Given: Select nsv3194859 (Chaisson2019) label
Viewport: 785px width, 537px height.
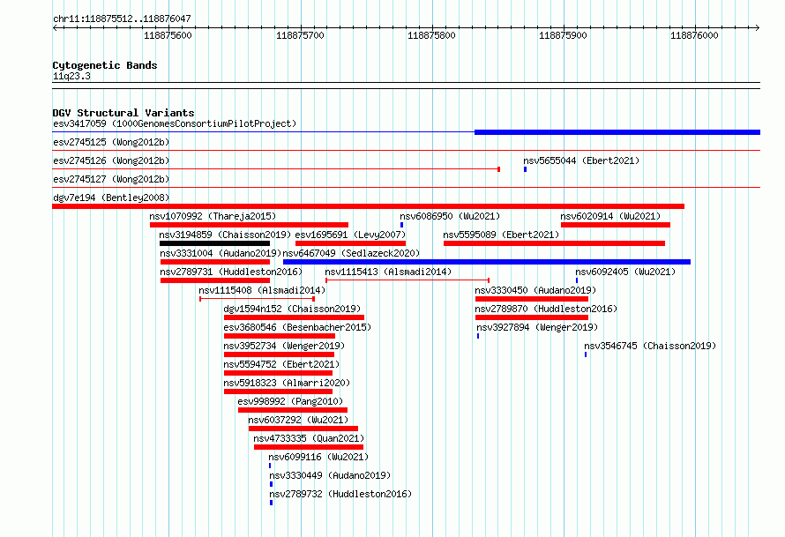Looking at the screenshot, I should point(225,235).
